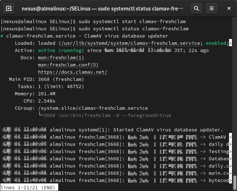Click the CGroup /system.slice path
The image size is (237, 191).
coord(93,108)
